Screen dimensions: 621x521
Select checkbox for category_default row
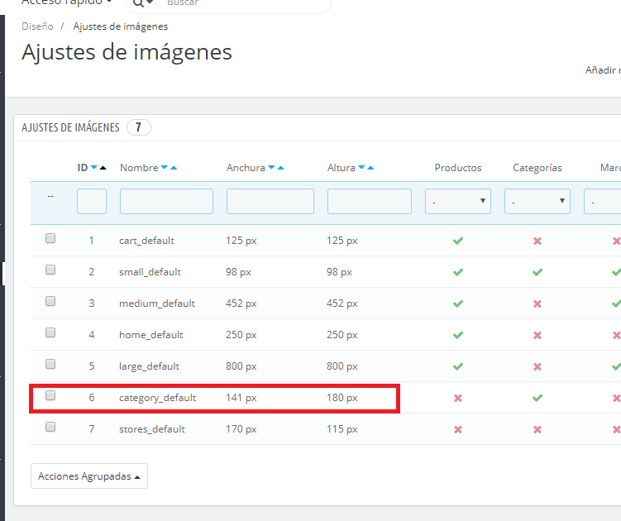[50, 395]
